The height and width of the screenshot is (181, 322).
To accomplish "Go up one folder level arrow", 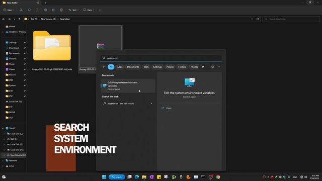I will point(19,19).
